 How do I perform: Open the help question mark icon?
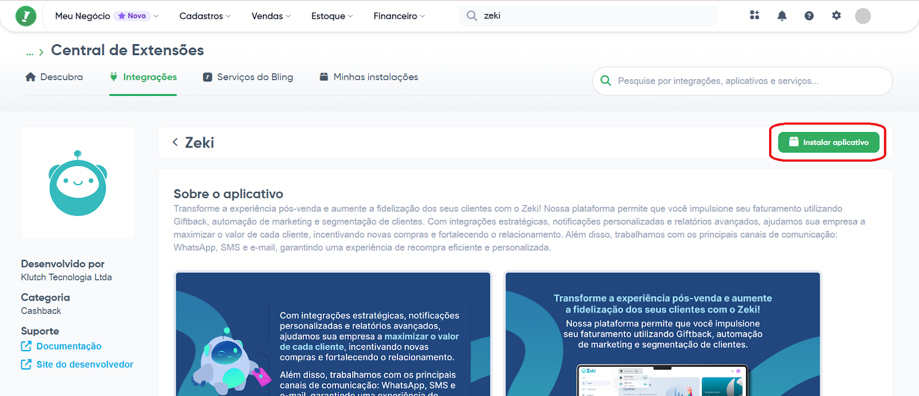coord(809,16)
